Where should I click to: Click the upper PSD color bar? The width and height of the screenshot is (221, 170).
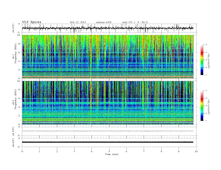(202, 60)
